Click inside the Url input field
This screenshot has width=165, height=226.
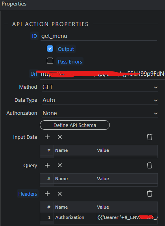pos(102,74)
